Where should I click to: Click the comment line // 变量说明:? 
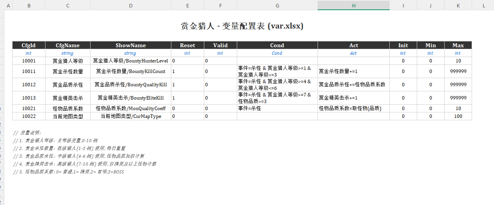(x=27, y=132)
